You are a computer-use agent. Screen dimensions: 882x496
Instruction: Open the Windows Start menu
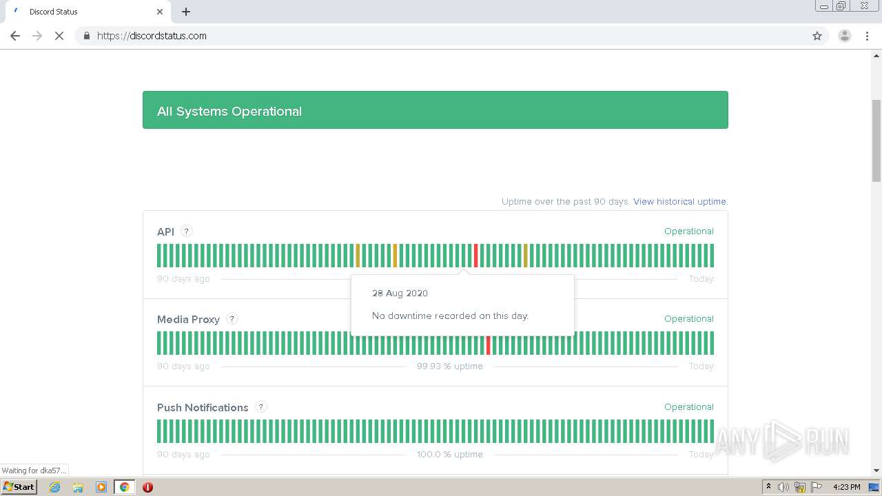pos(19,487)
